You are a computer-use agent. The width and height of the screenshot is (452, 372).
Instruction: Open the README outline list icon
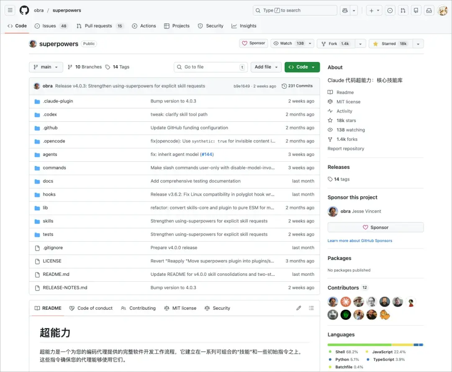click(311, 308)
